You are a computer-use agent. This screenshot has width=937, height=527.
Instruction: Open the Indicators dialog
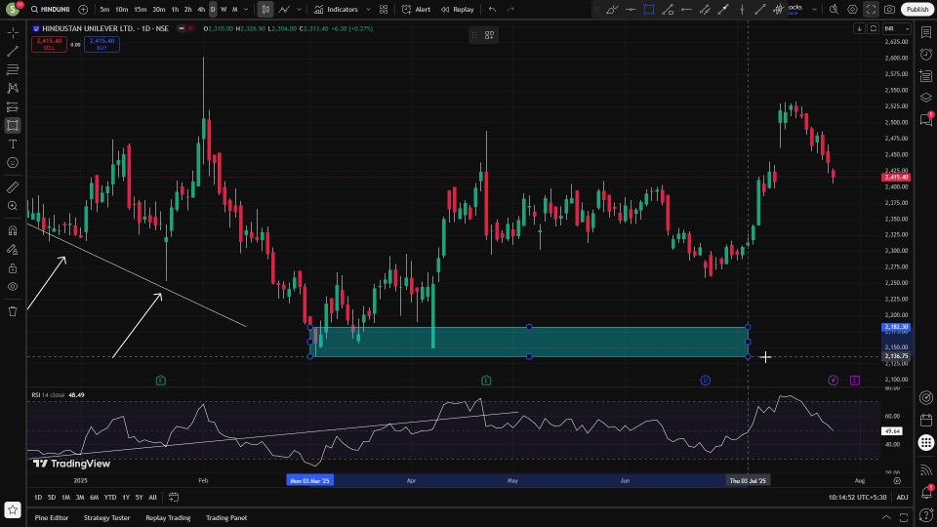pos(337,10)
